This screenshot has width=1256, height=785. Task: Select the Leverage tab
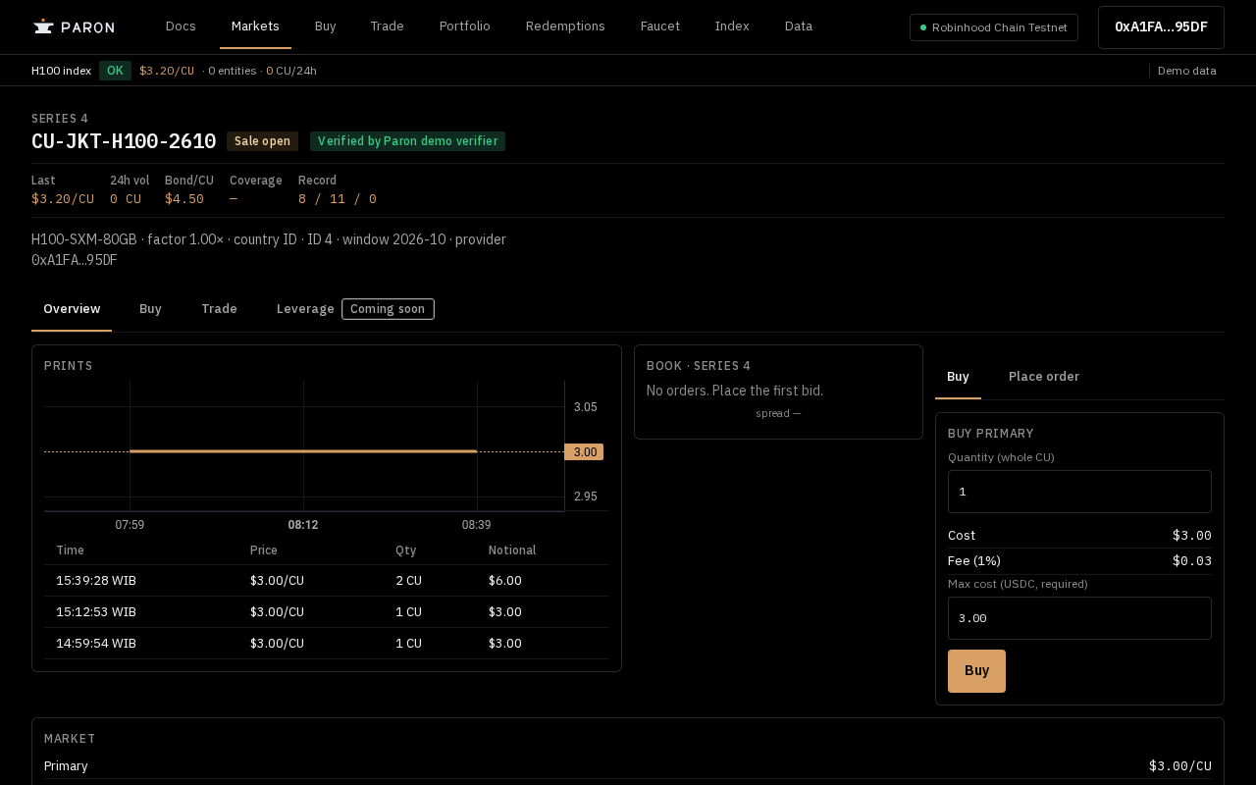tap(305, 309)
